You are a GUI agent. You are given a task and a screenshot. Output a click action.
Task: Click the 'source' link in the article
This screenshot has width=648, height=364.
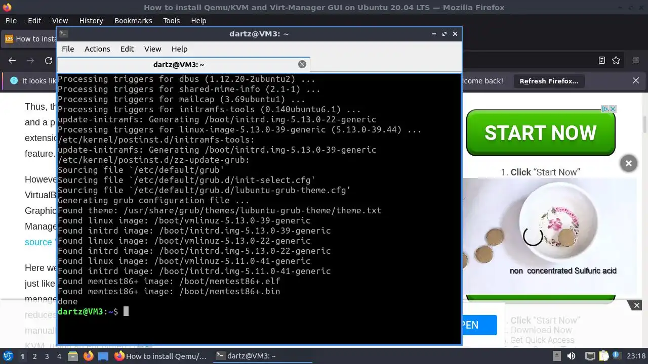[x=38, y=242]
